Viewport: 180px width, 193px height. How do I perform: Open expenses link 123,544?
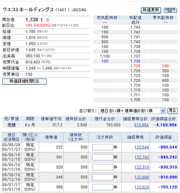(x=142, y=147)
